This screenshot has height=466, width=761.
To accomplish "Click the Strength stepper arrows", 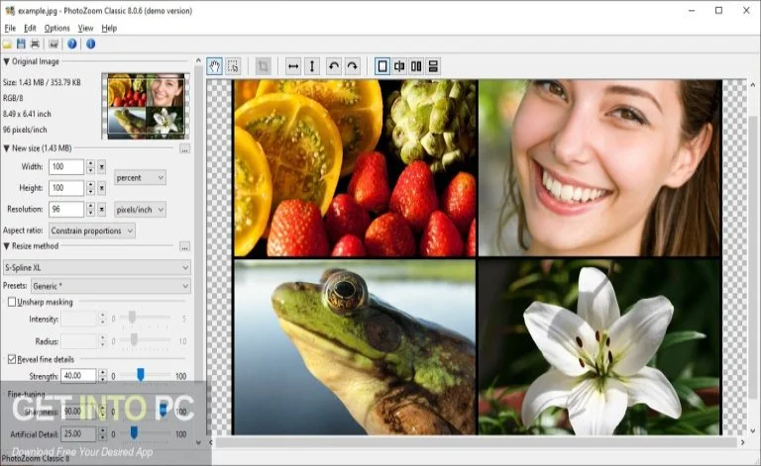I will coord(102,376).
